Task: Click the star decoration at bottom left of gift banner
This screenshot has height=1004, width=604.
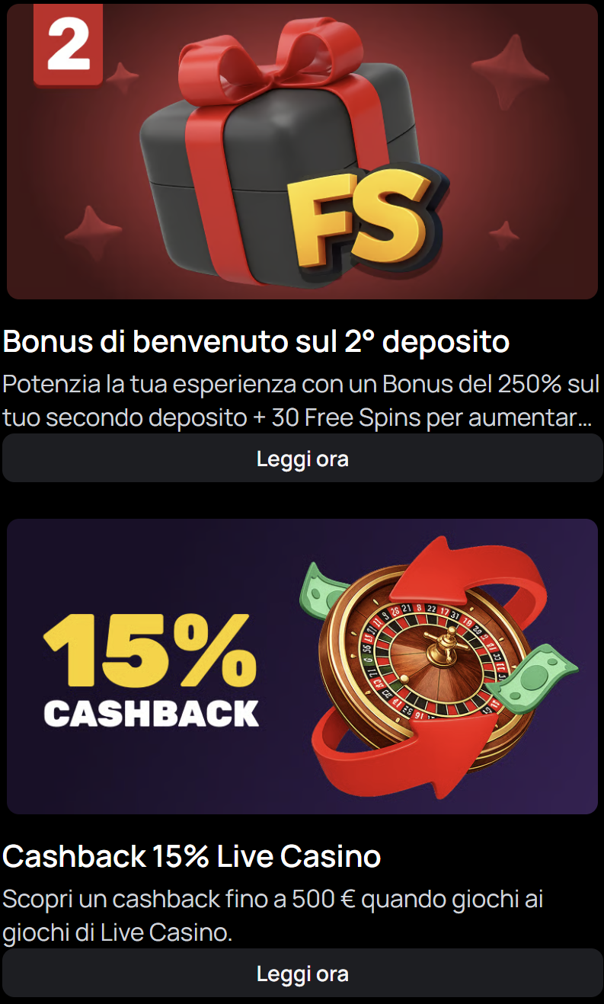Action: (93, 232)
